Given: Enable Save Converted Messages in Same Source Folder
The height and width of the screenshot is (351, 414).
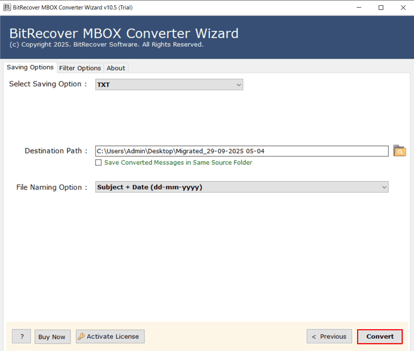Looking at the screenshot, I should [x=98, y=163].
